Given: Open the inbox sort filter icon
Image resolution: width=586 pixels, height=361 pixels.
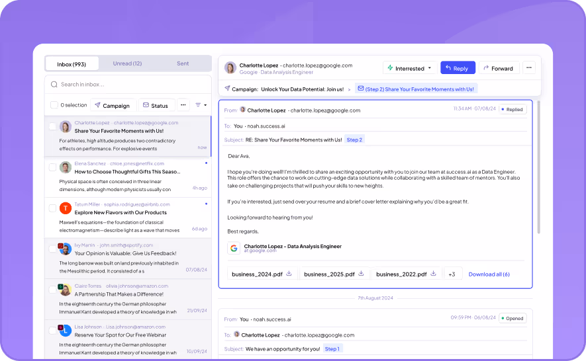Looking at the screenshot, I should tap(199, 105).
